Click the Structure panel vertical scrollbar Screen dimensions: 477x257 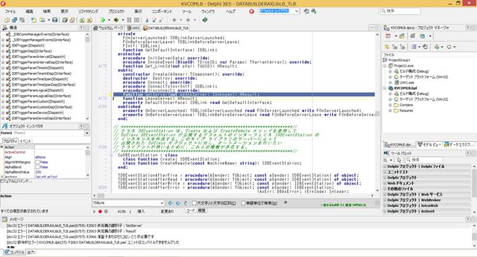[88, 76]
